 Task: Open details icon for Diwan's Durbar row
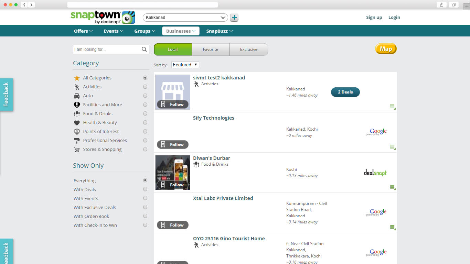click(393, 187)
